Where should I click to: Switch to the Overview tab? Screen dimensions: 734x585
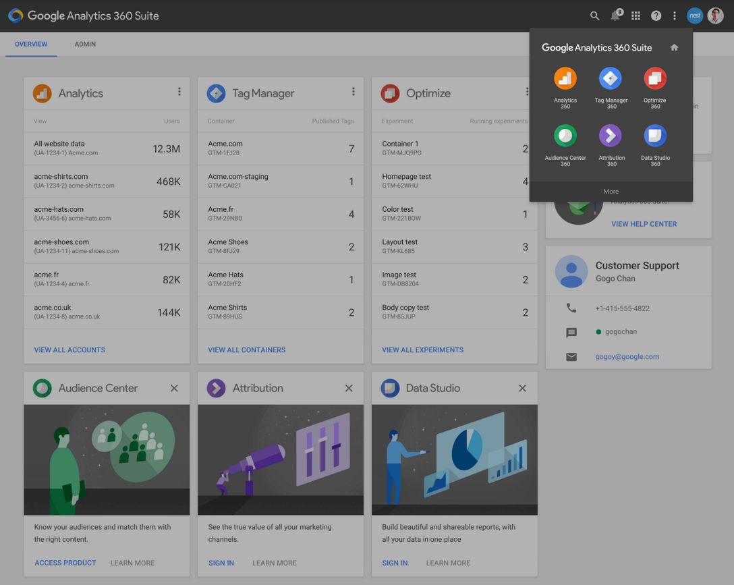pos(31,44)
